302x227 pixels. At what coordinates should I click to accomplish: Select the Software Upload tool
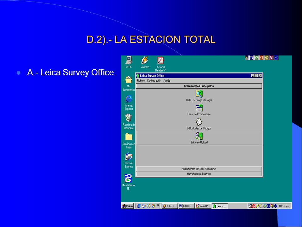(199, 138)
